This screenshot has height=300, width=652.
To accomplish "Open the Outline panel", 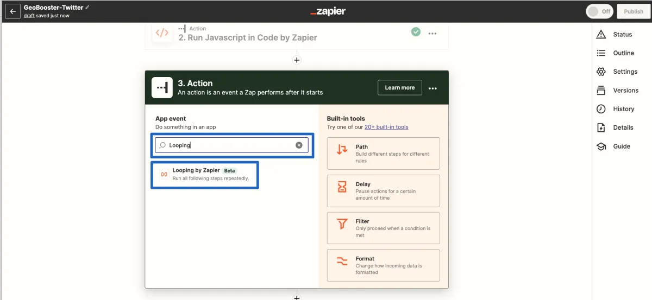I will click(622, 53).
